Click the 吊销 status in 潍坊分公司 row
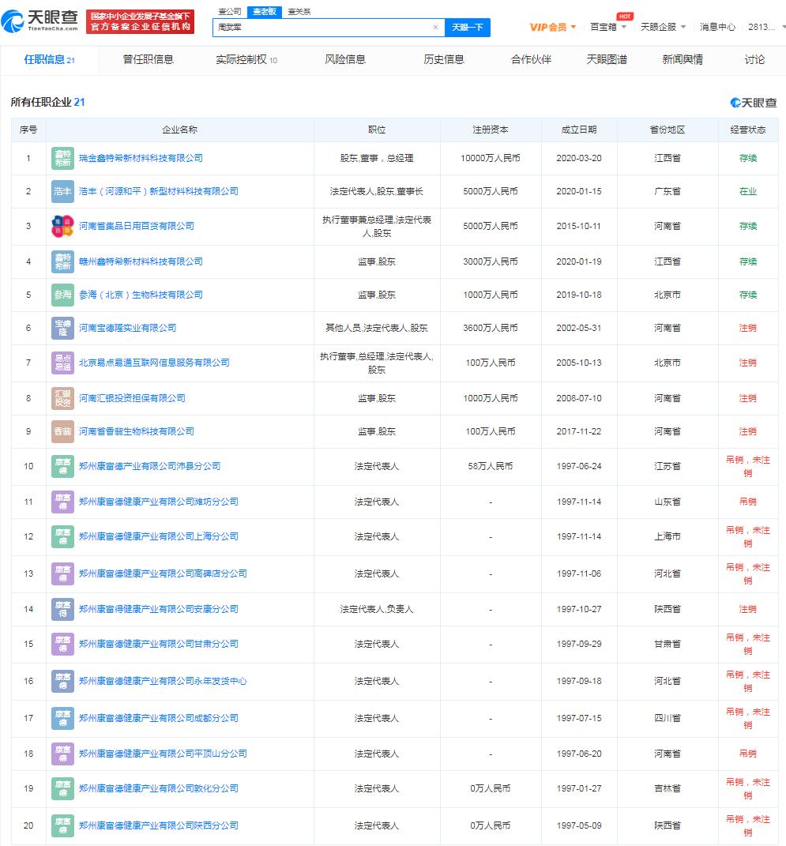The width and height of the screenshot is (786, 846). [x=748, y=502]
